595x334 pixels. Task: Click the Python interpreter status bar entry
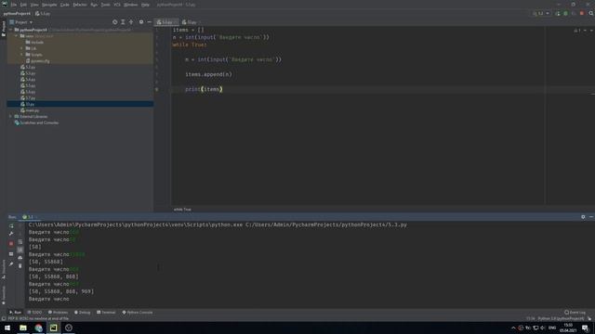pos(561,319)
